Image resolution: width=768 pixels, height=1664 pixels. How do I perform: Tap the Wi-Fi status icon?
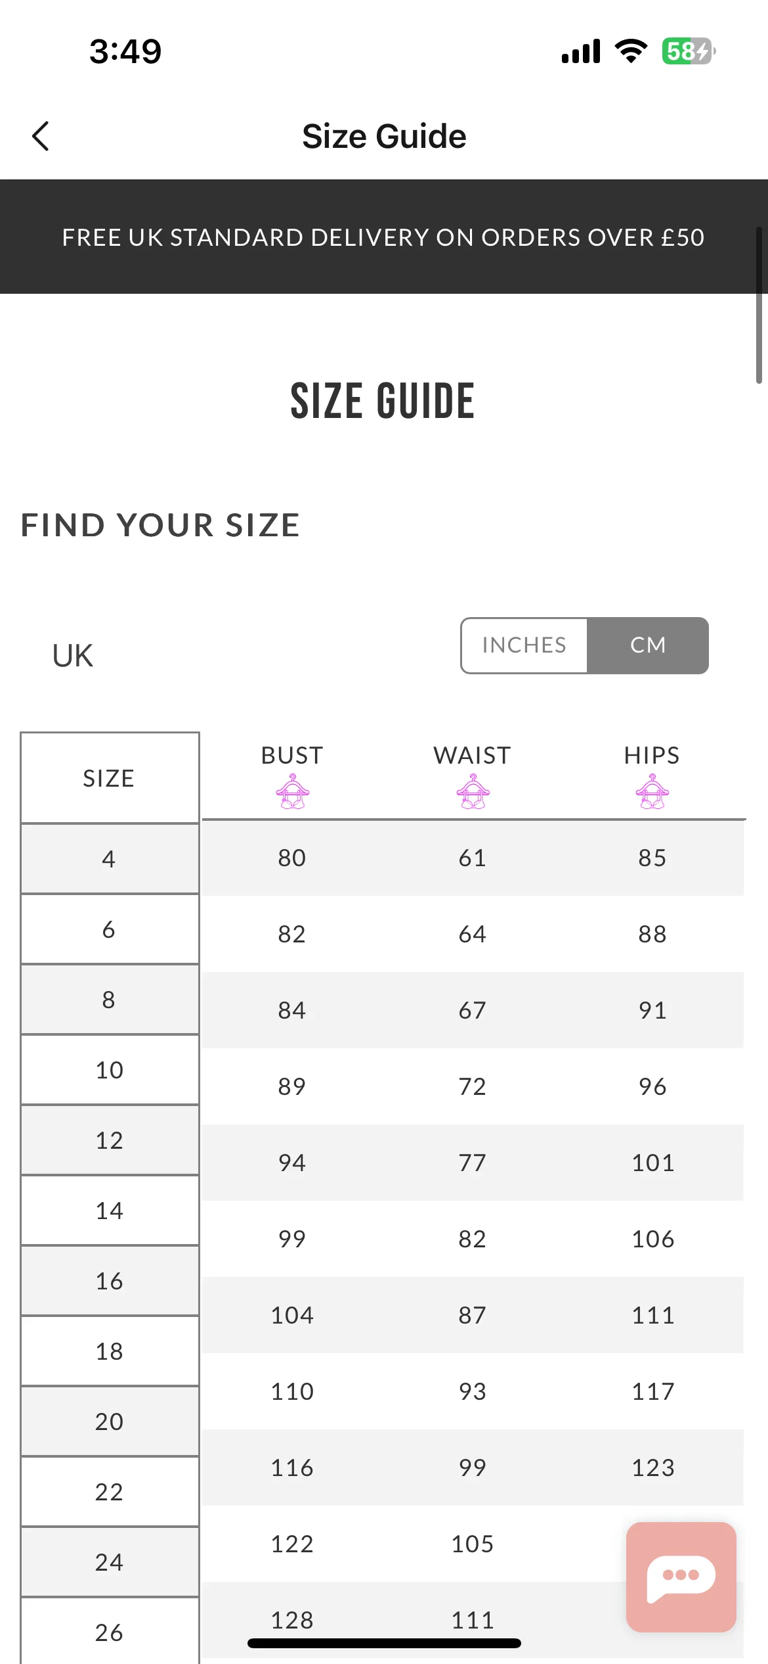(x=631, y=51)
